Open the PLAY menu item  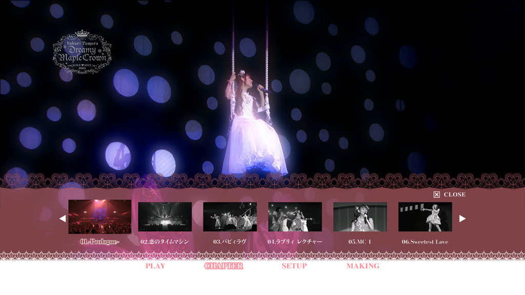[155, 266]
